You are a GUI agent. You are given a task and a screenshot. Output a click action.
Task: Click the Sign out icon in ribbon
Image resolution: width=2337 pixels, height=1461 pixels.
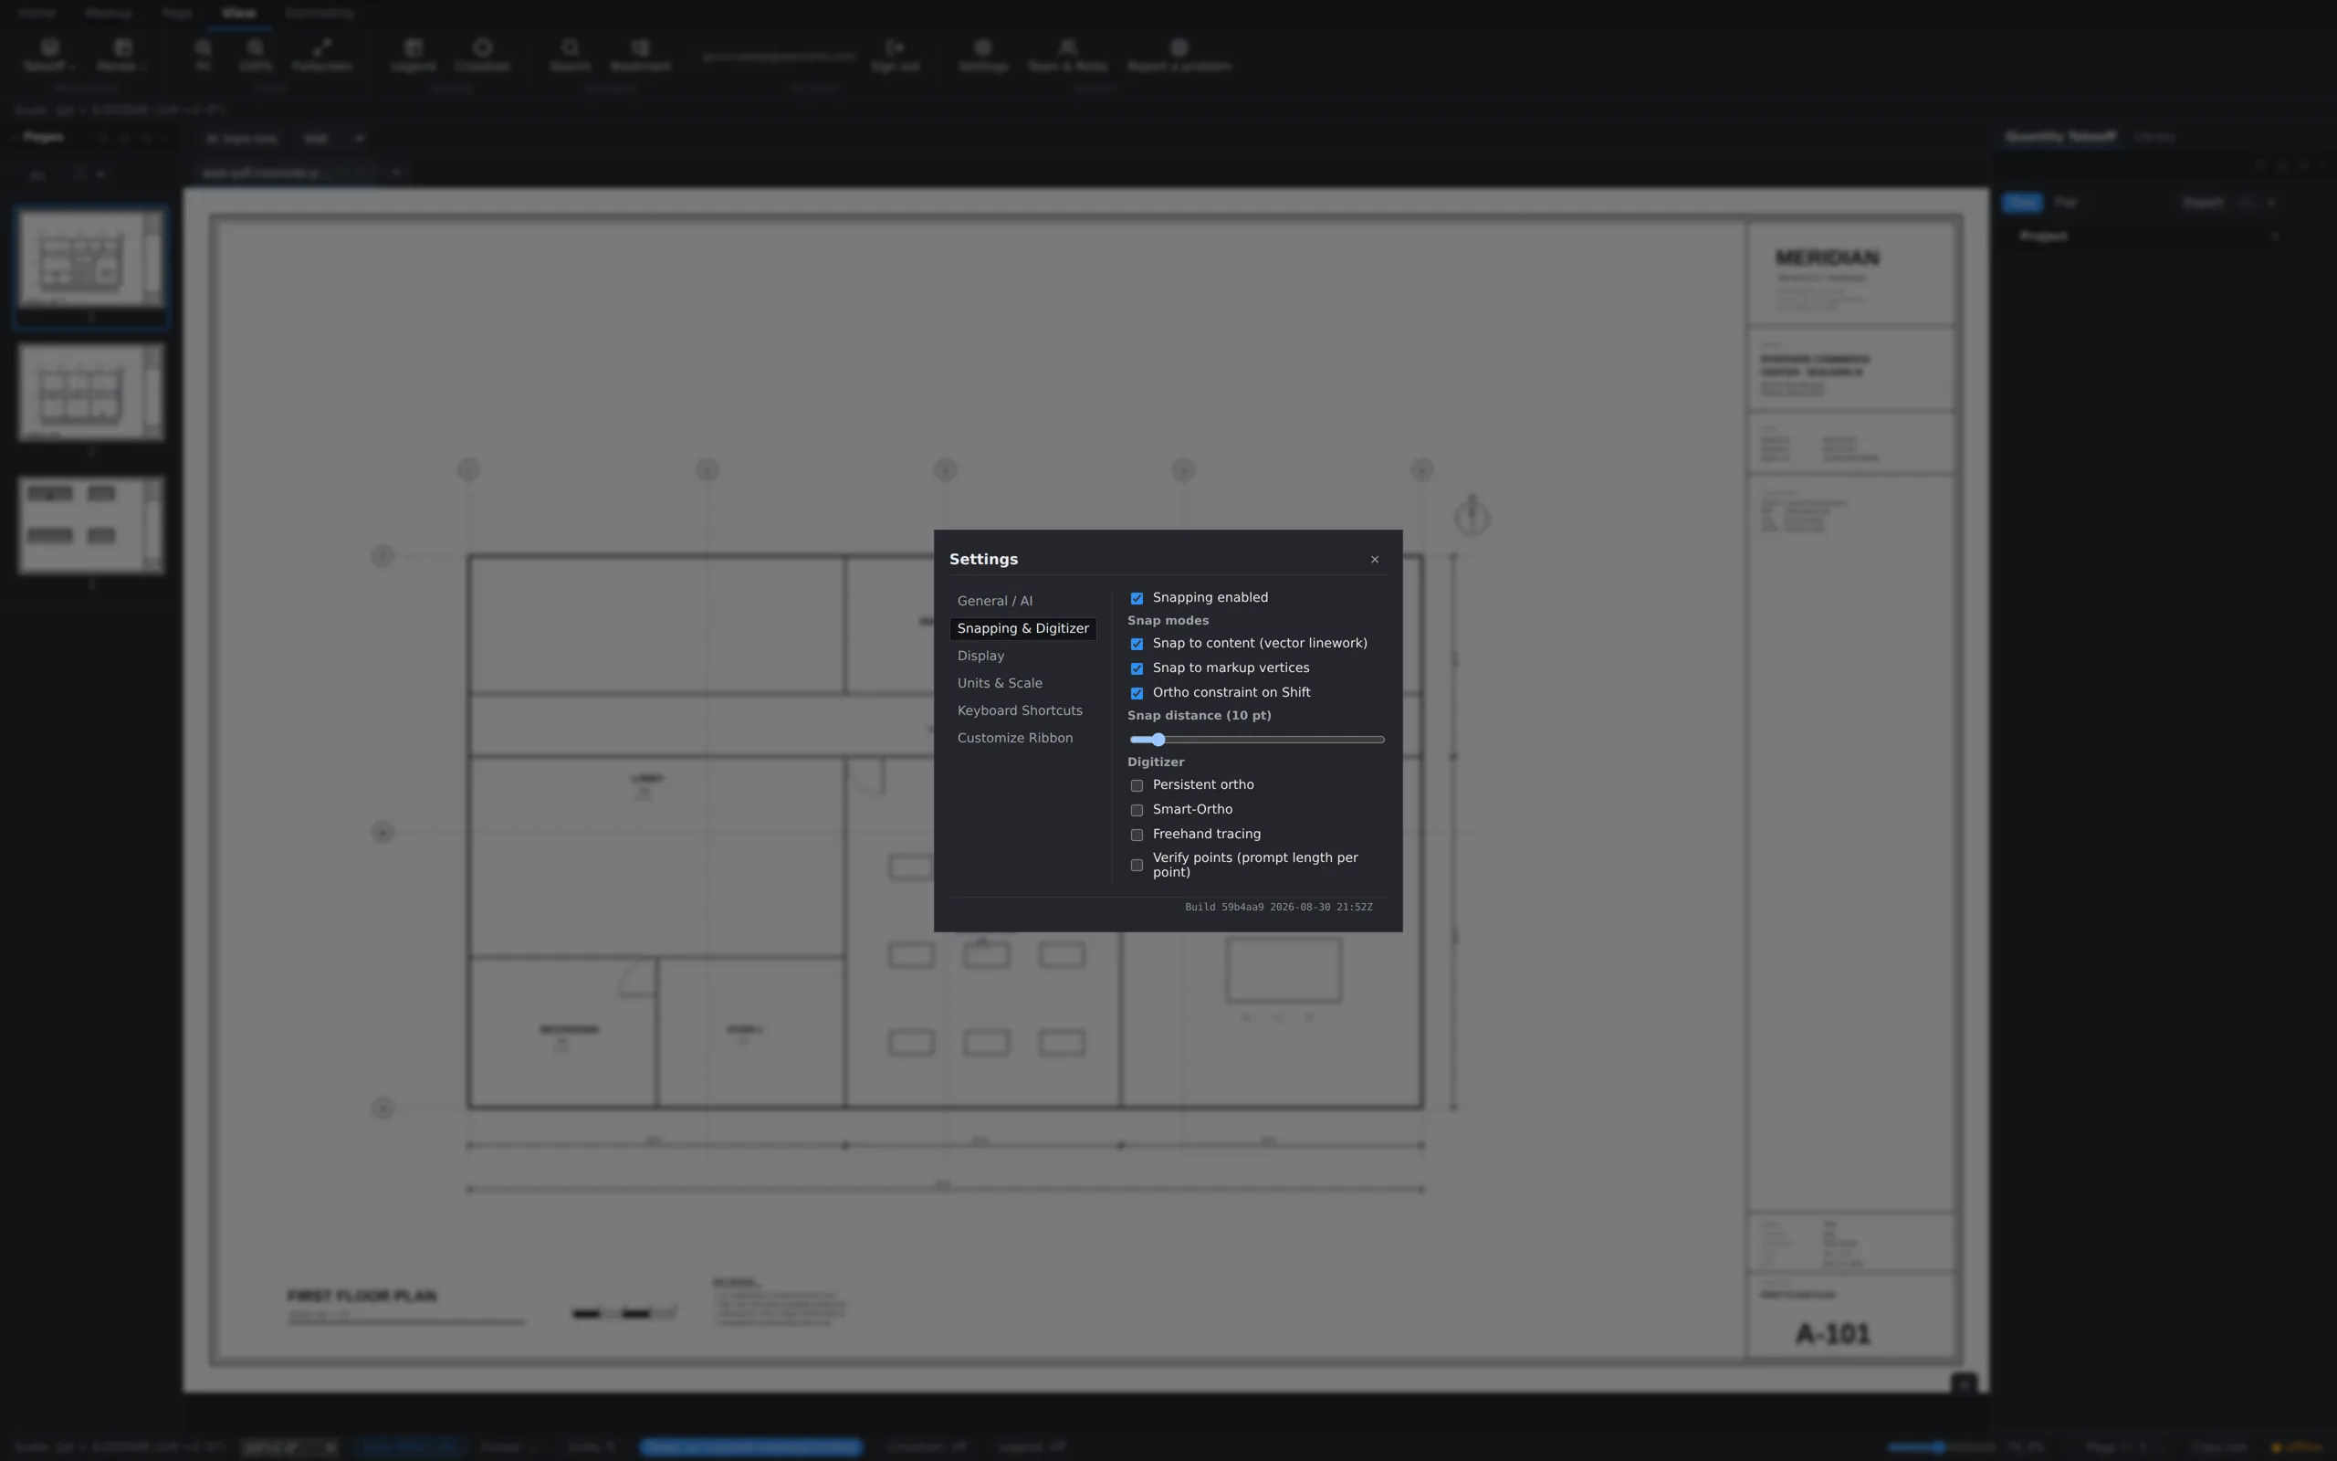[895, 55]
